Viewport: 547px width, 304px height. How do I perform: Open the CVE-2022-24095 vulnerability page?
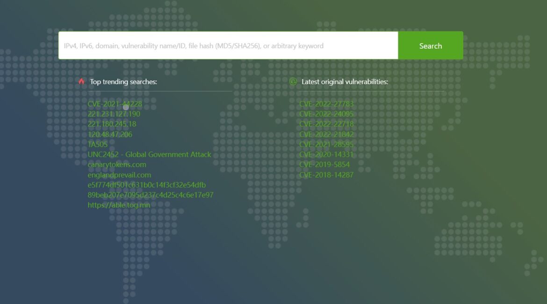(x=327, y=114)
